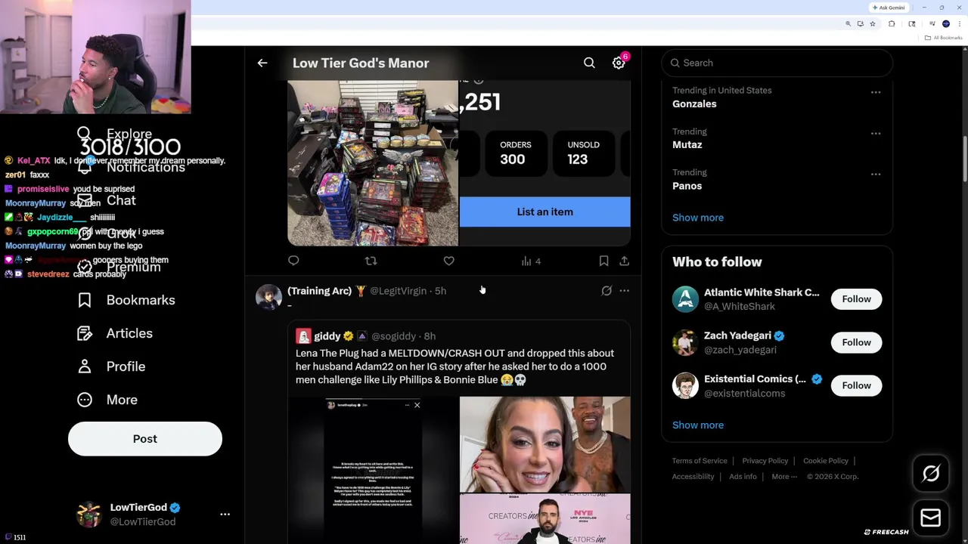Open the settings gear with notification badge
968x544 pixels.
619,63
